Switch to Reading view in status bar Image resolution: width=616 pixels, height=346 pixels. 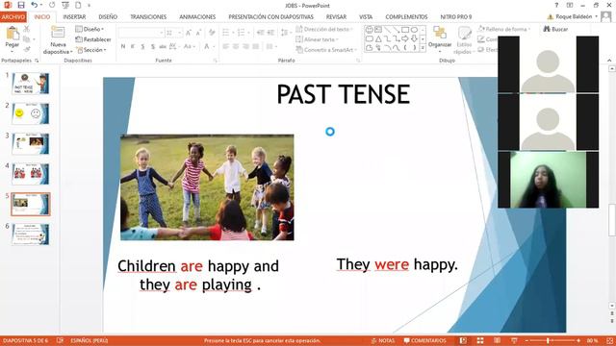click(497, 340)
